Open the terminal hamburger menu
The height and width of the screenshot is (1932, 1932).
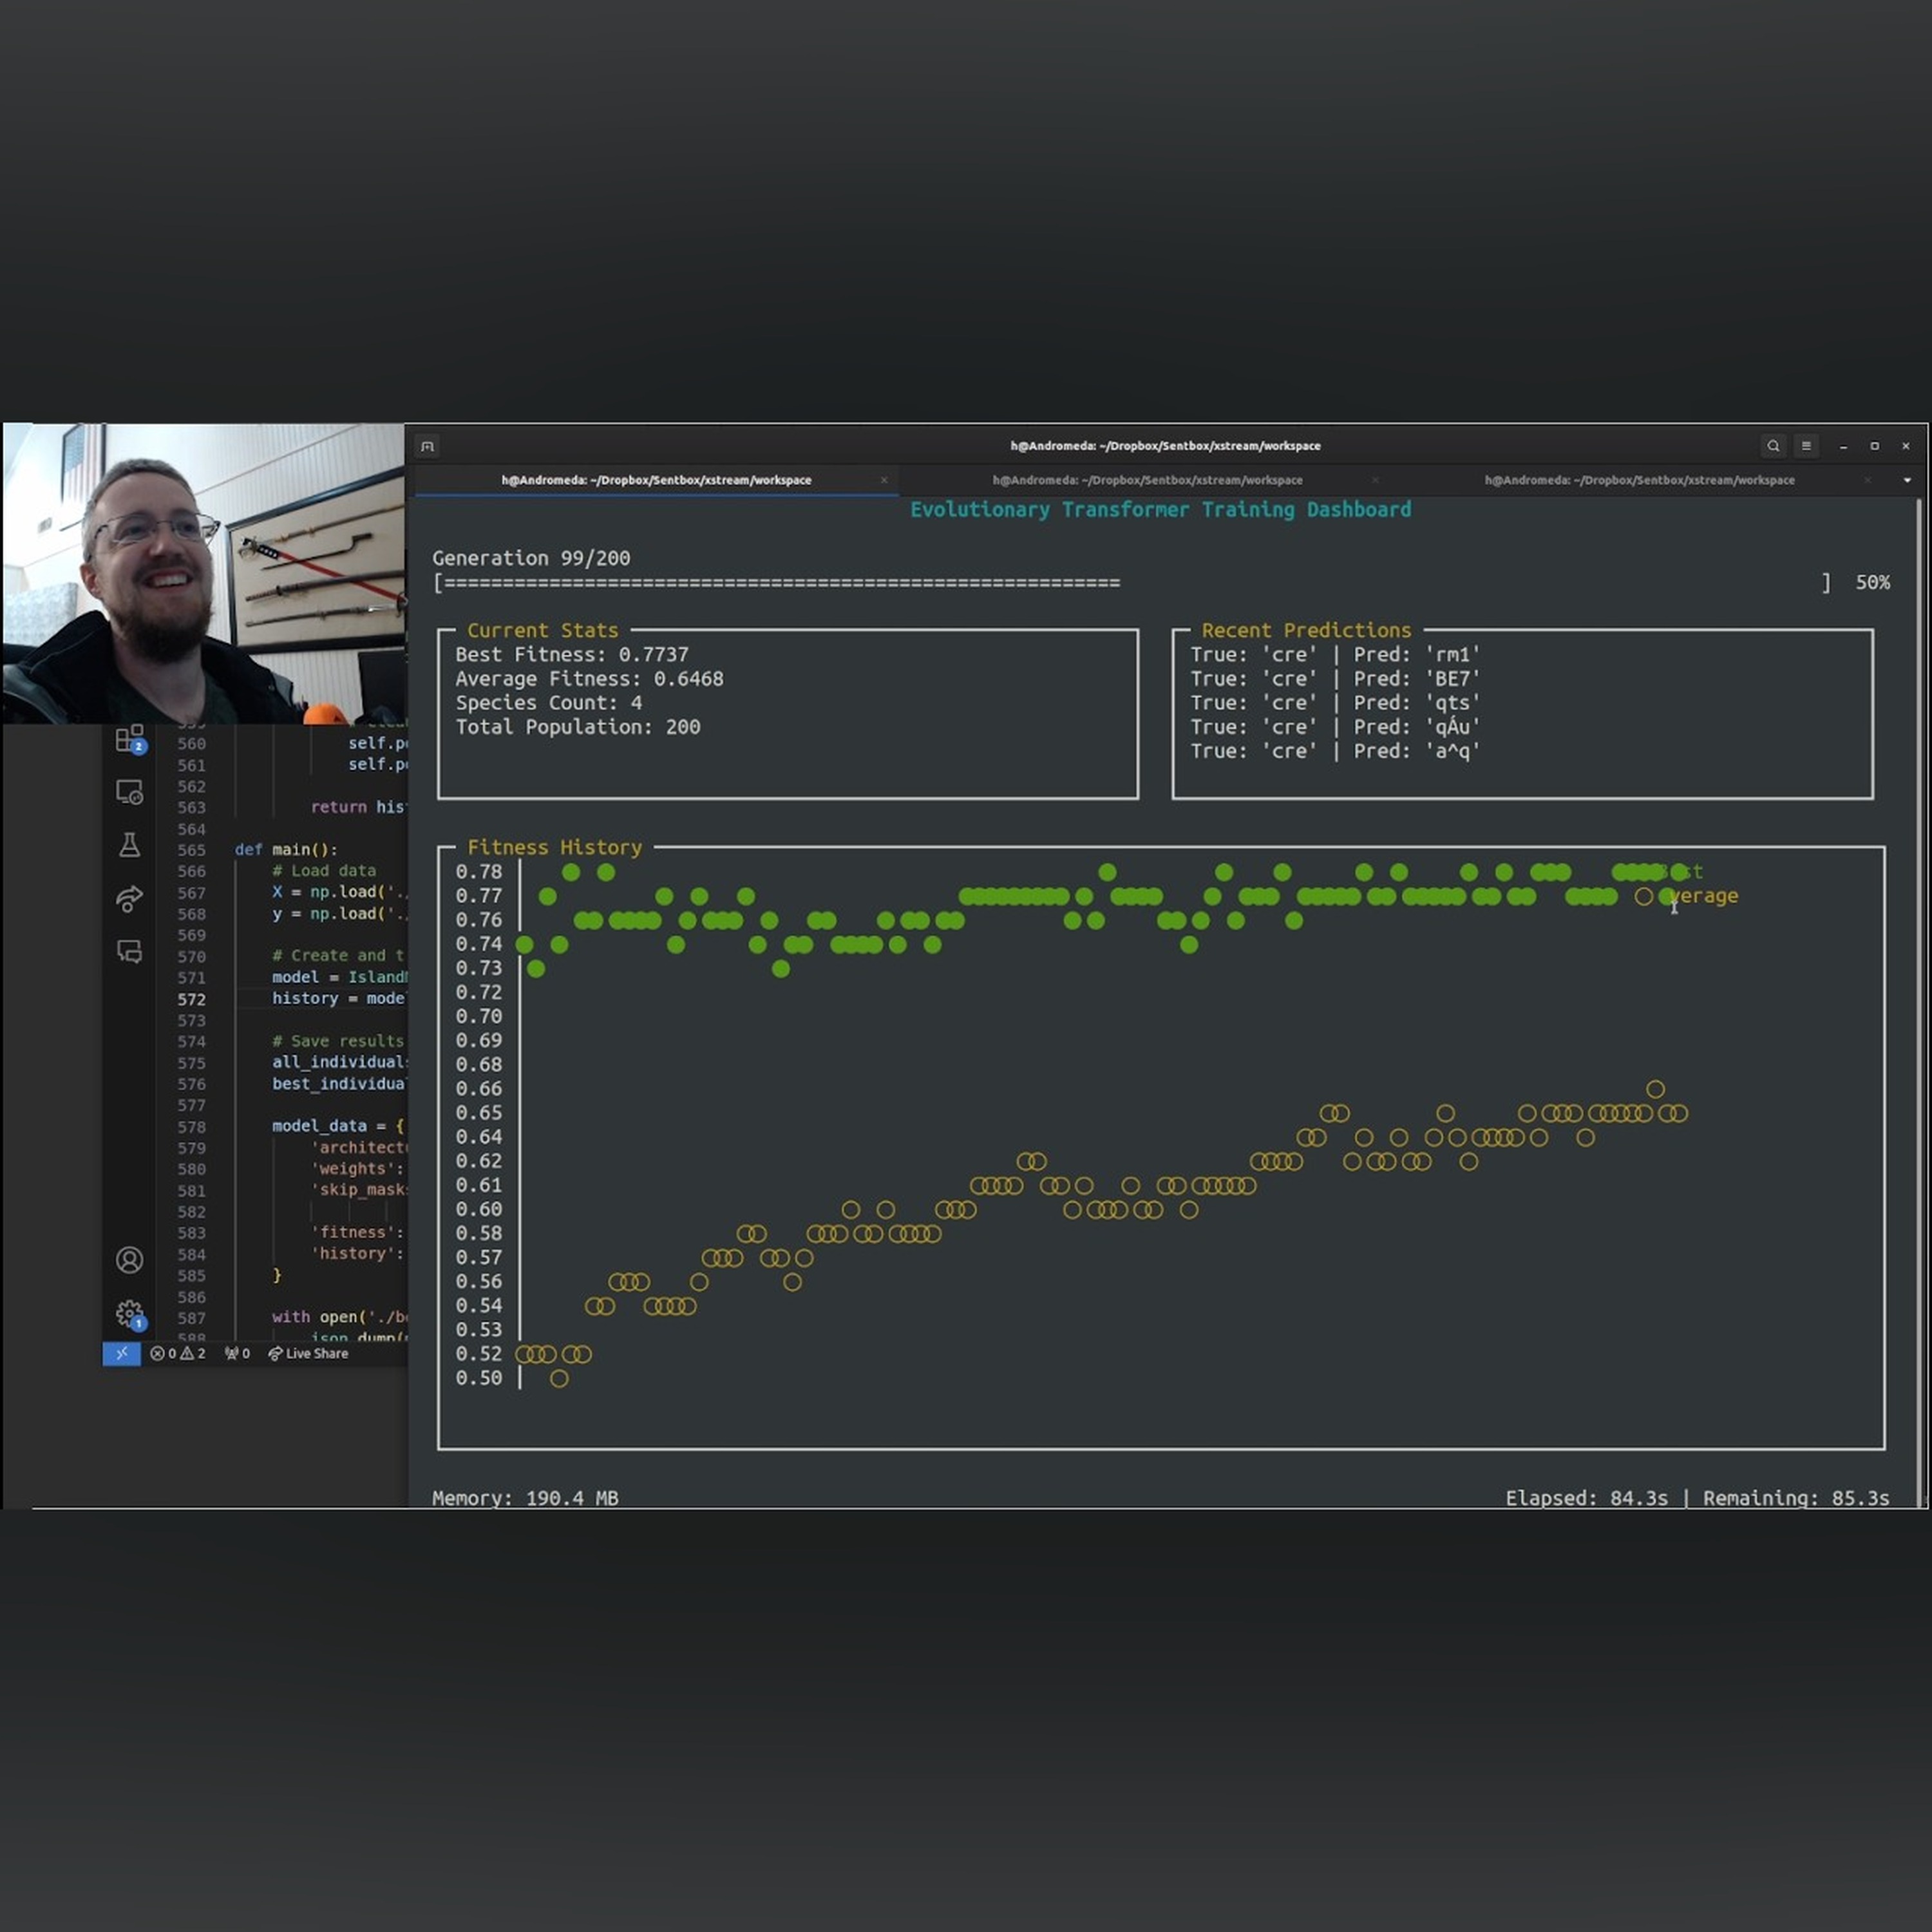point(1806,446)
